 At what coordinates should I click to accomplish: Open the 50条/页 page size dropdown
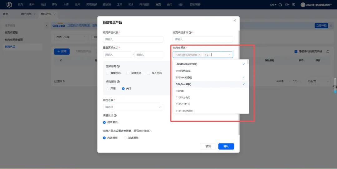(x=318, y=81)
